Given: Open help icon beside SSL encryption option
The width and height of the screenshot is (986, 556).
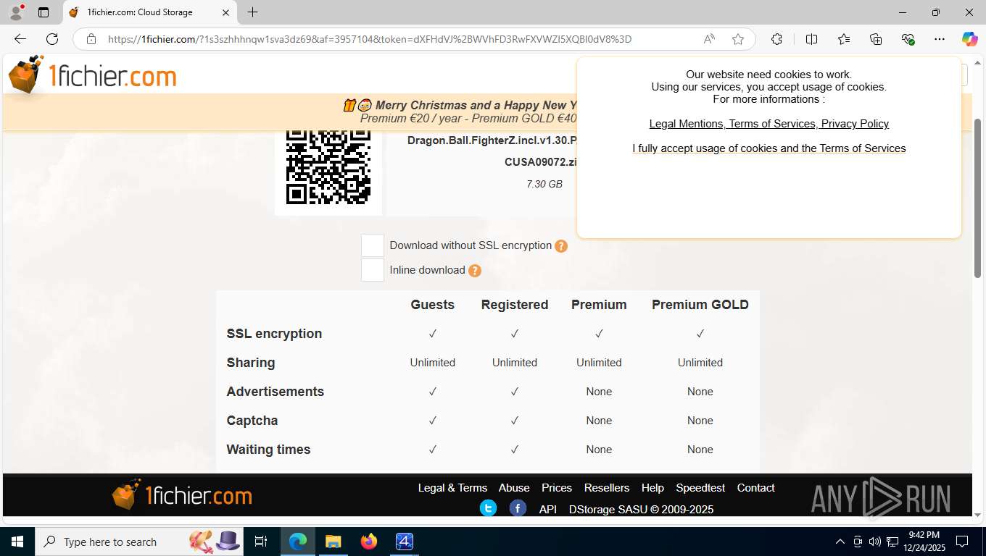Looking at the screenshot, I should pyautogui.click(x=561, y=246).
